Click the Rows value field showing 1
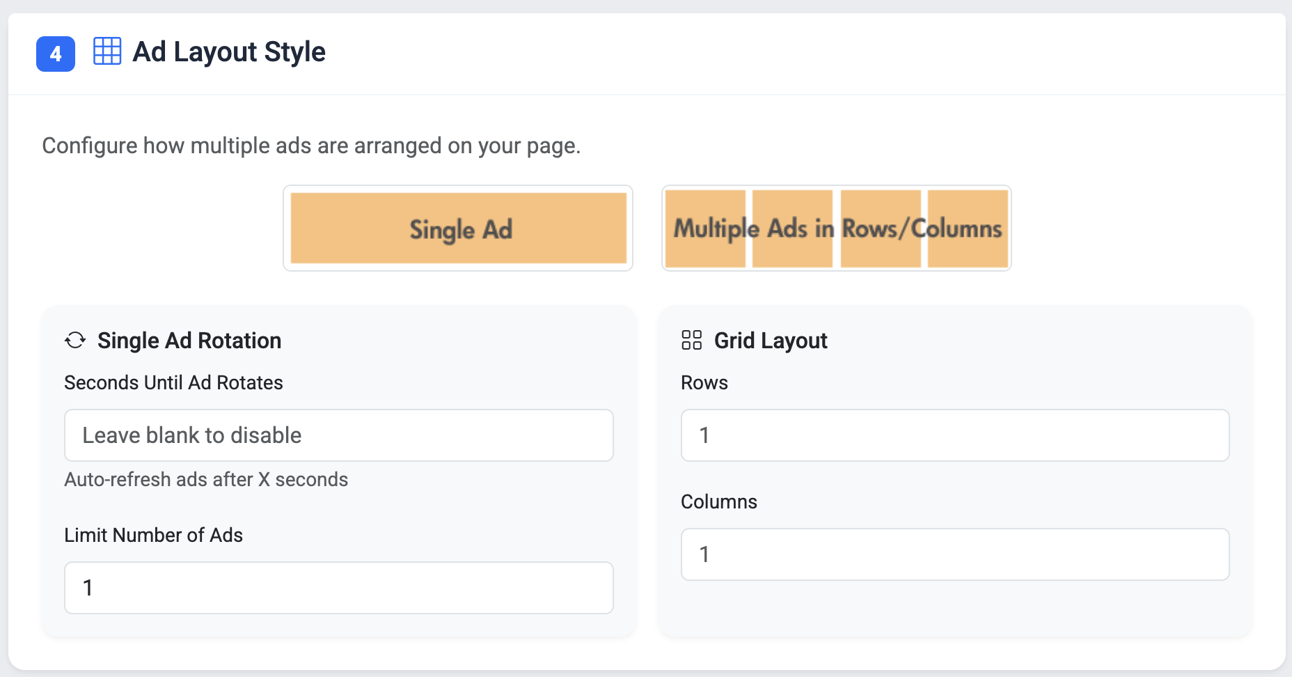The image size is (1292, 677). tap(954, 435)
